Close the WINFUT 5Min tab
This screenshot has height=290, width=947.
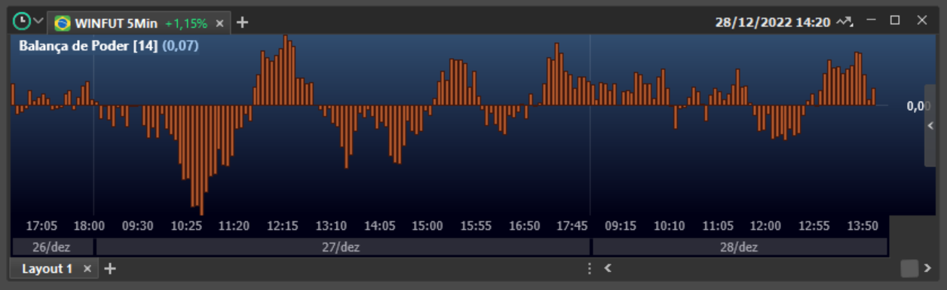[x=219, y=23]
